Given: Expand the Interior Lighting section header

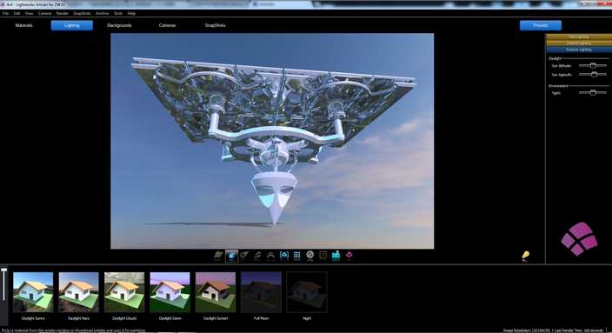Looking at the screenshot, I should click(x=578, y=43).
